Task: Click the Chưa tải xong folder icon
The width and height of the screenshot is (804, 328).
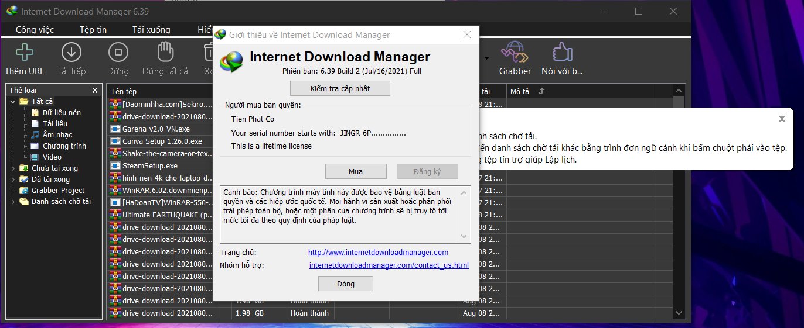Action: [x=24, y=168]
